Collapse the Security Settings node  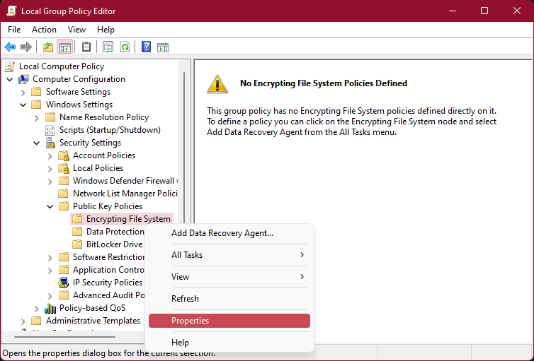[x=37, y=143]
